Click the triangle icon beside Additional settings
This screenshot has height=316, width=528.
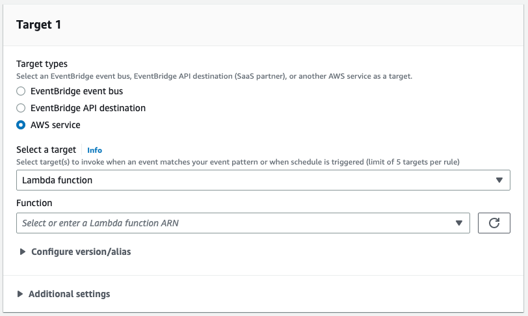(21, 294)
